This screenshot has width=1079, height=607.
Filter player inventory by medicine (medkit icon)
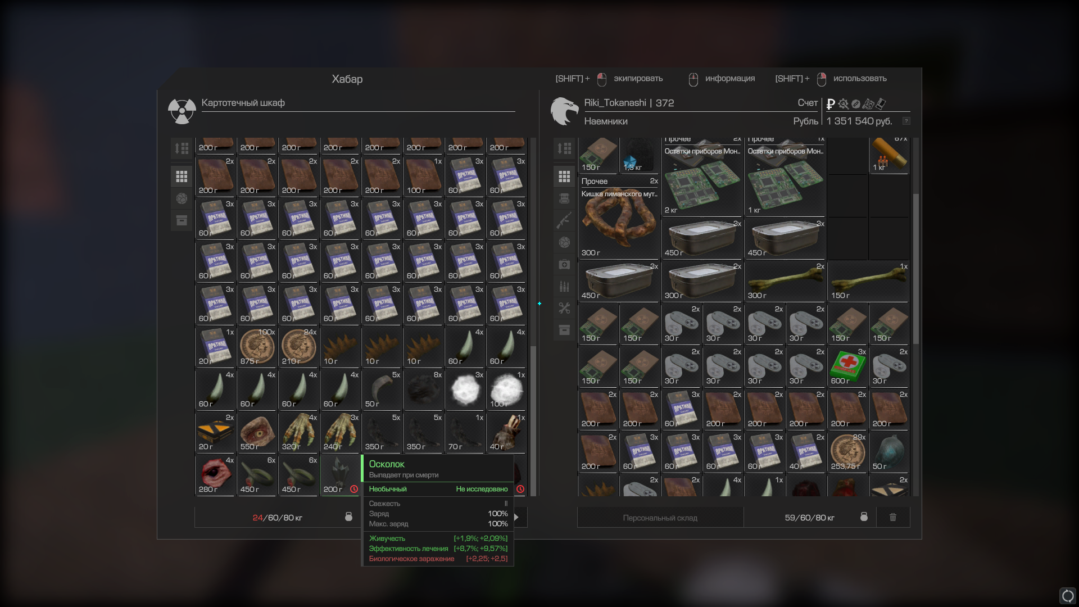(564, 264)
